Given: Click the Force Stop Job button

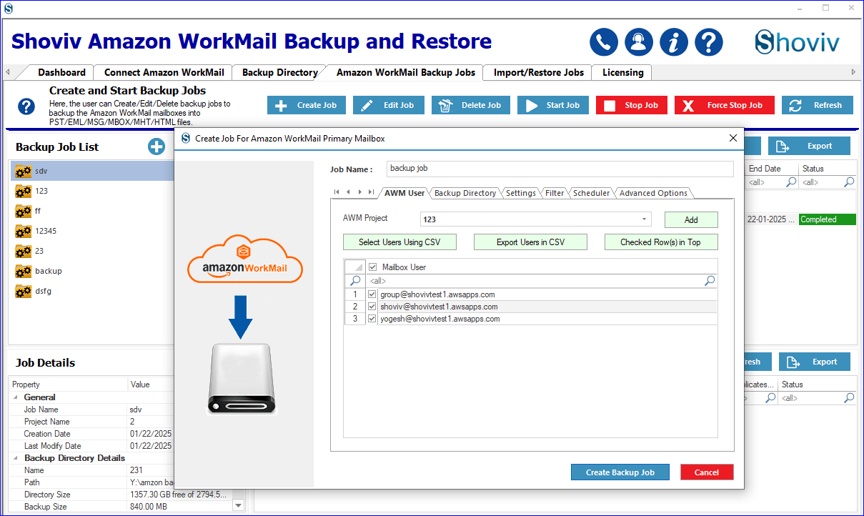Looking at the screenshot, I should tap(725, 105).
